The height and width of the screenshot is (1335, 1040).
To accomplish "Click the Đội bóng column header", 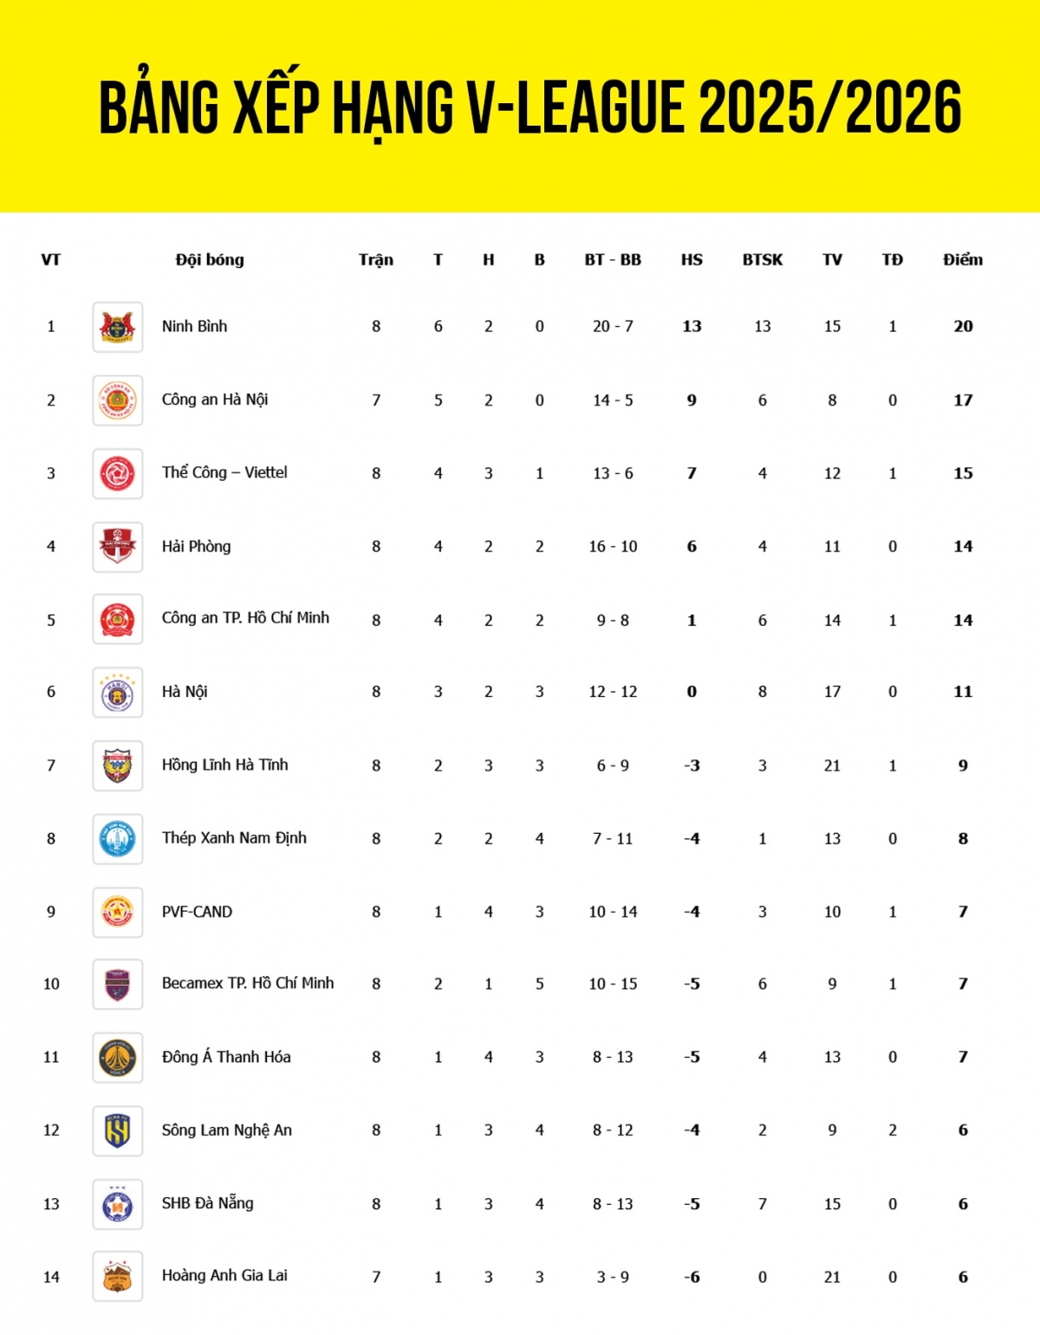I will [210, 260].
